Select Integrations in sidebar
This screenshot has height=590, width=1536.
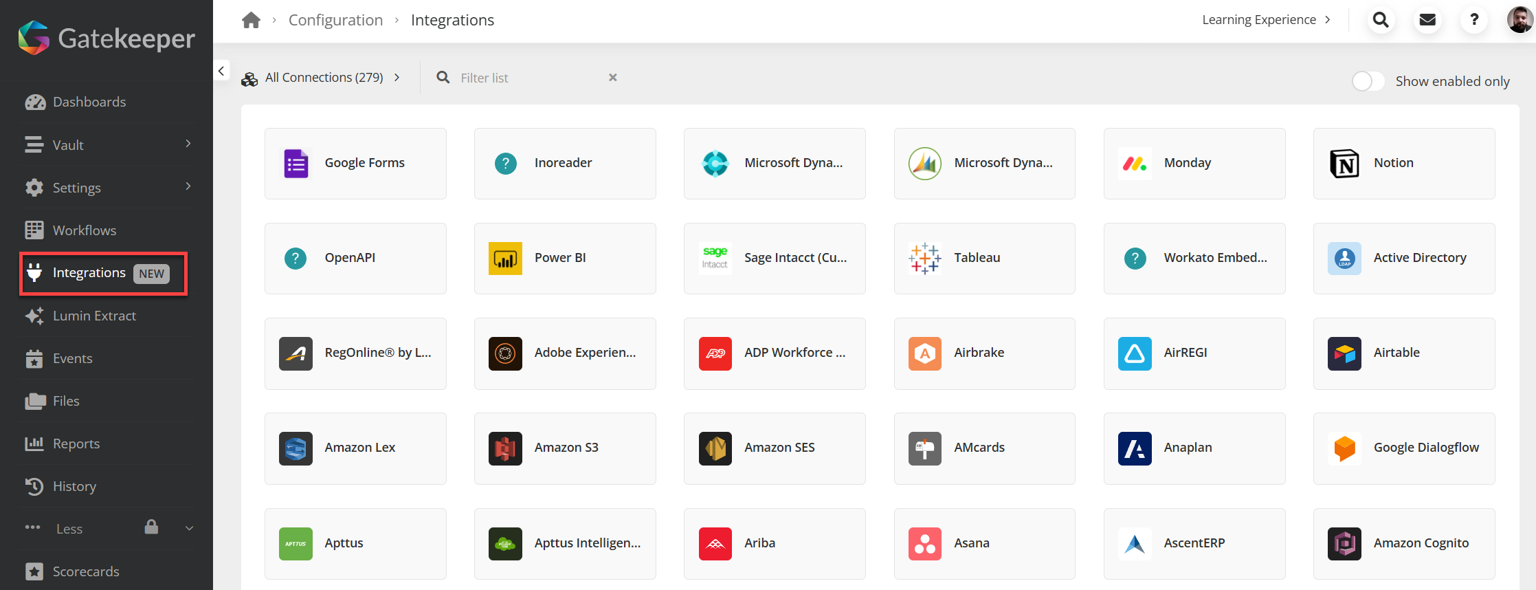tap(104, 274)
